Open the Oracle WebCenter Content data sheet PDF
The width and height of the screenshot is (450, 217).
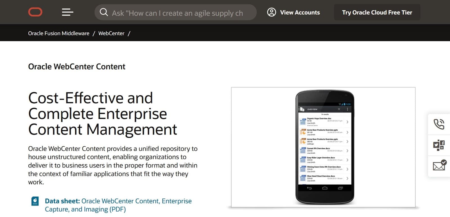[118, 205]
